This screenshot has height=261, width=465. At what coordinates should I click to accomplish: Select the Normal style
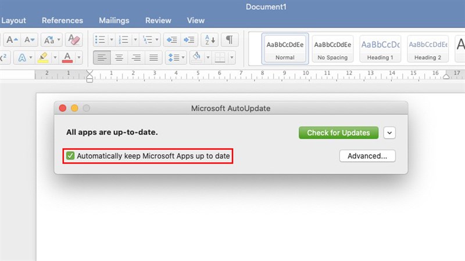coord(285,49)
